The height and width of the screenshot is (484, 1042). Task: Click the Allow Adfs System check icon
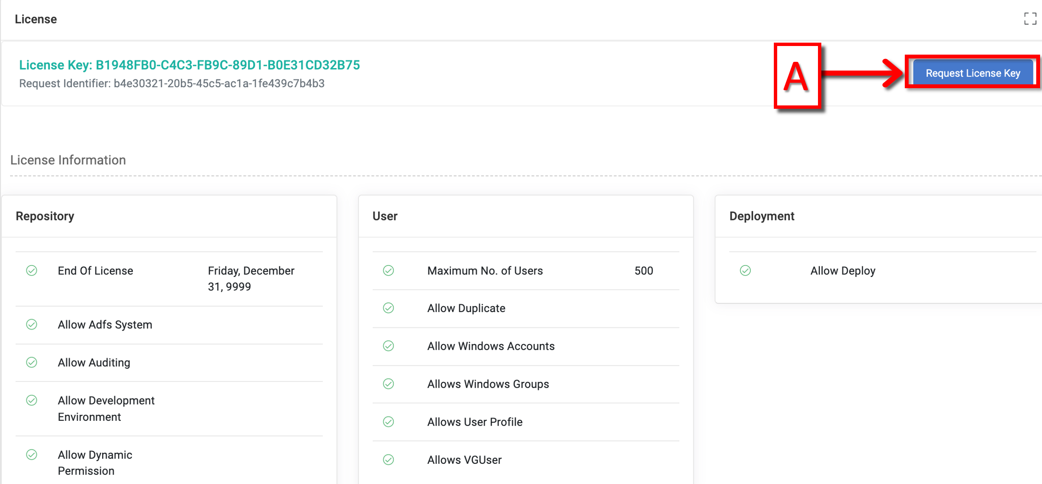click(x=32, y=325)
